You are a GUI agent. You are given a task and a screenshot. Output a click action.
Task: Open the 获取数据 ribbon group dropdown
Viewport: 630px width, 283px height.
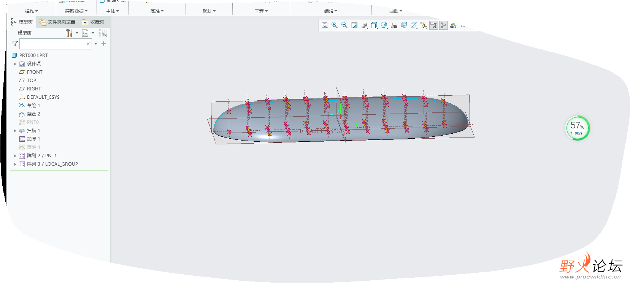(76, 11)
